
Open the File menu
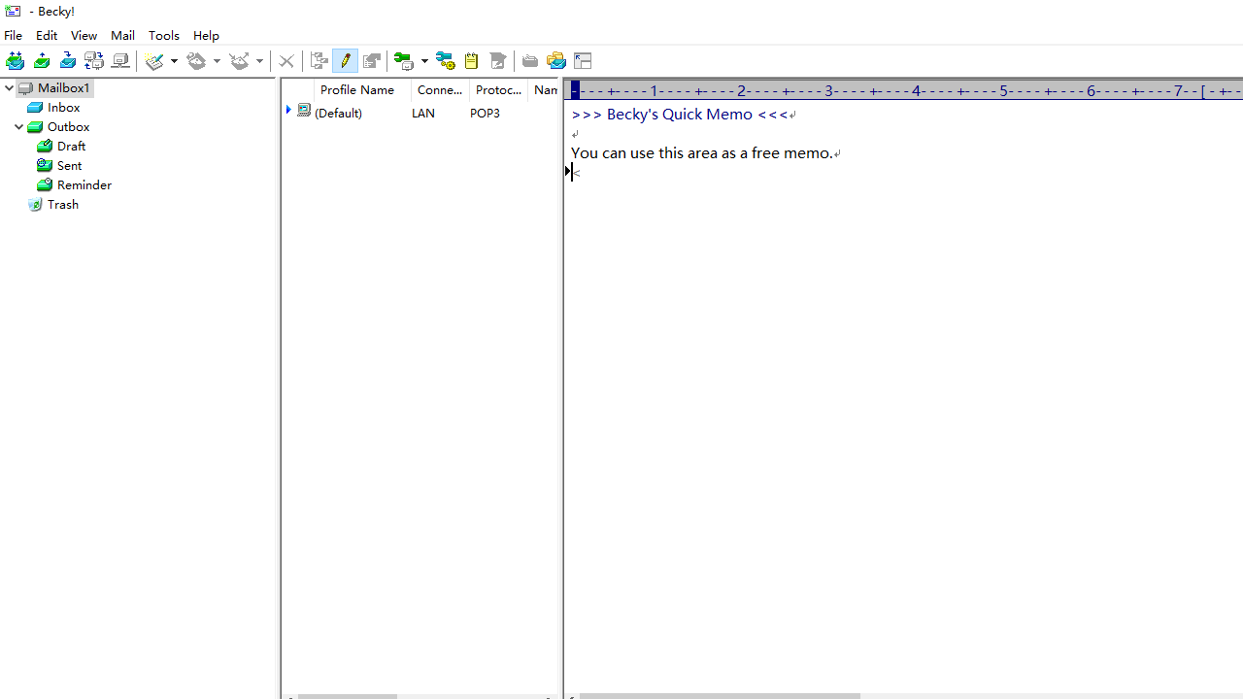[14, 35]
